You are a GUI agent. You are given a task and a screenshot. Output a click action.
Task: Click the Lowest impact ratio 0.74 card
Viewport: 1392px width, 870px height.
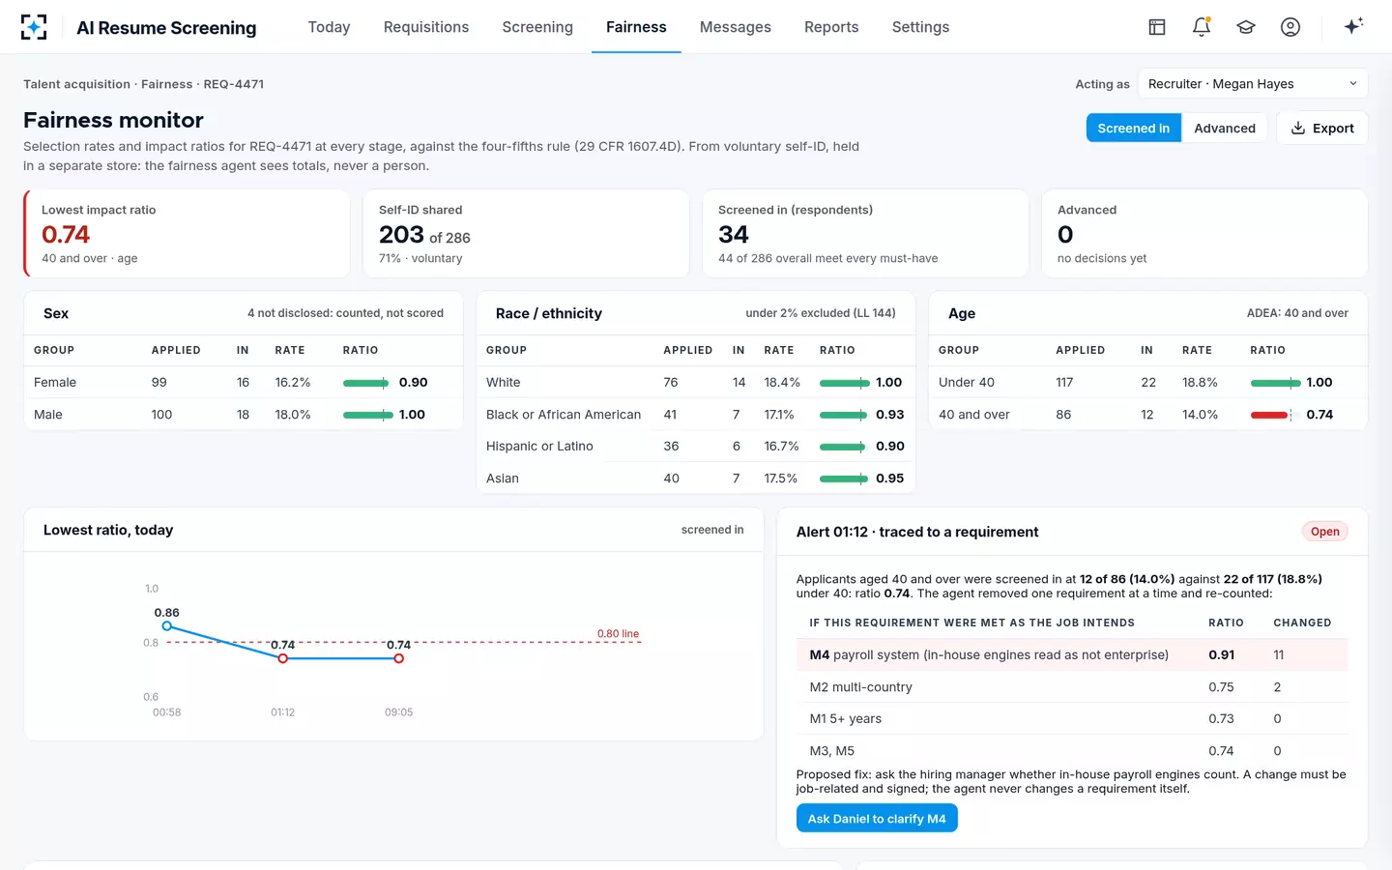coord(187,234)
